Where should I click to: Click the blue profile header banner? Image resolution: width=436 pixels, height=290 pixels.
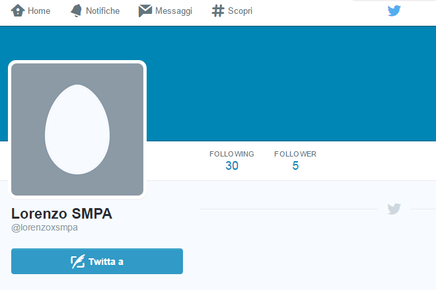pyautogui.click(x=291, y=83)
